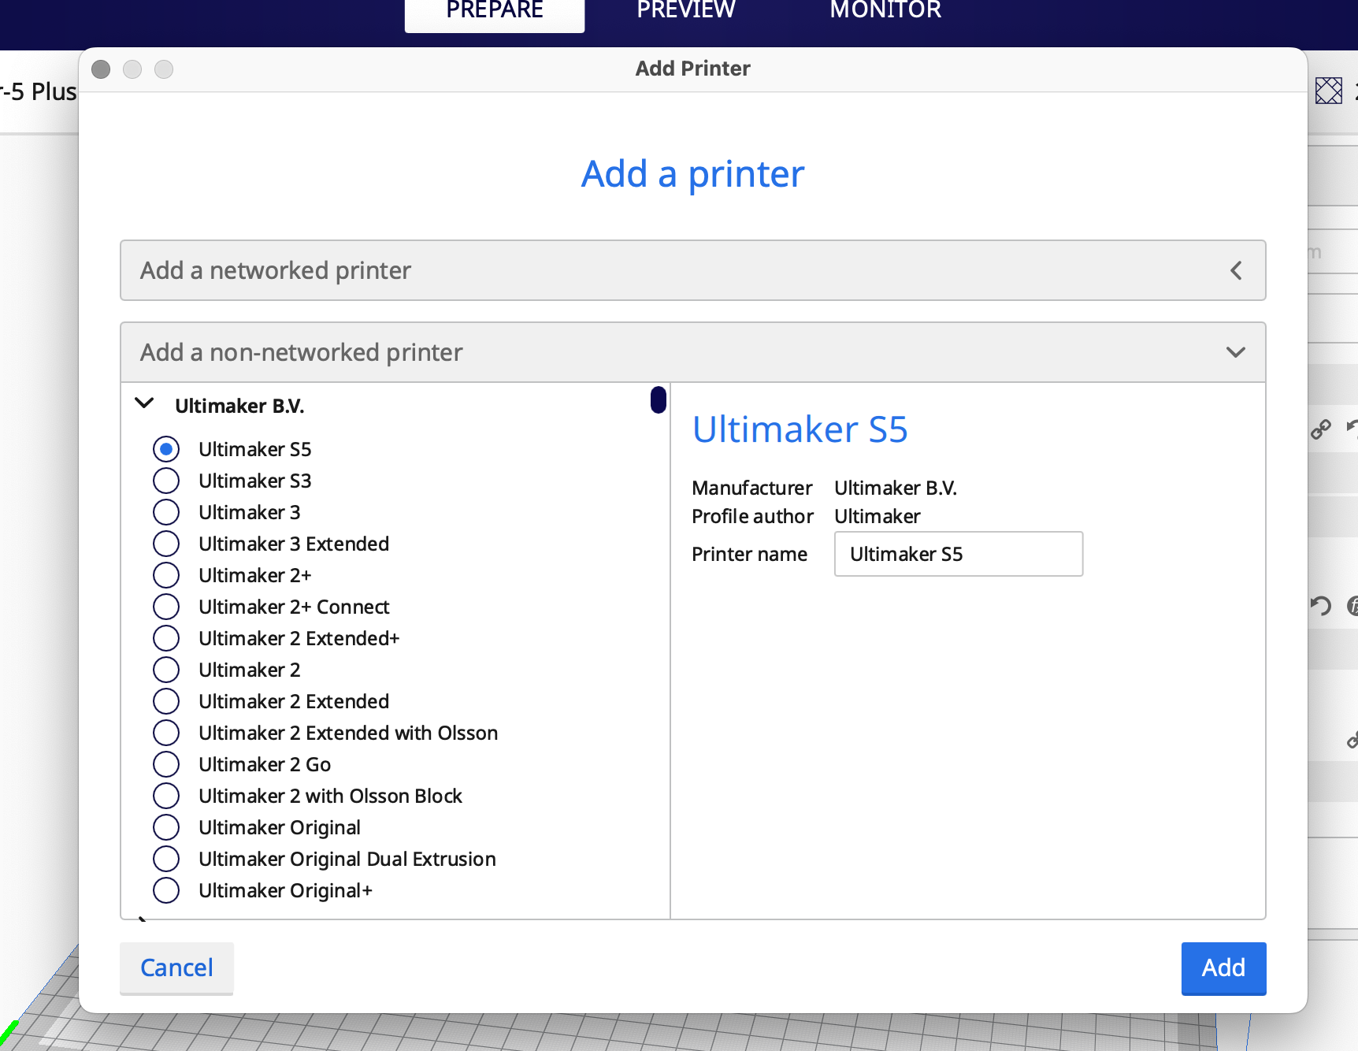This screenshot has height=1051, width=1358.
Task: Click the Printer name input field
Action: click(x=959, y=554)
